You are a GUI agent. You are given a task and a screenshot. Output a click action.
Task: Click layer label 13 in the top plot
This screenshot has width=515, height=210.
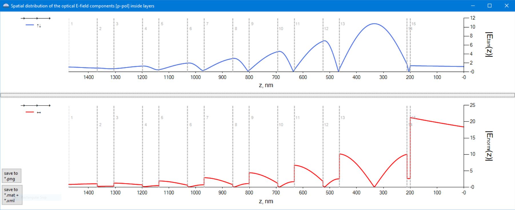pos(343,24)
